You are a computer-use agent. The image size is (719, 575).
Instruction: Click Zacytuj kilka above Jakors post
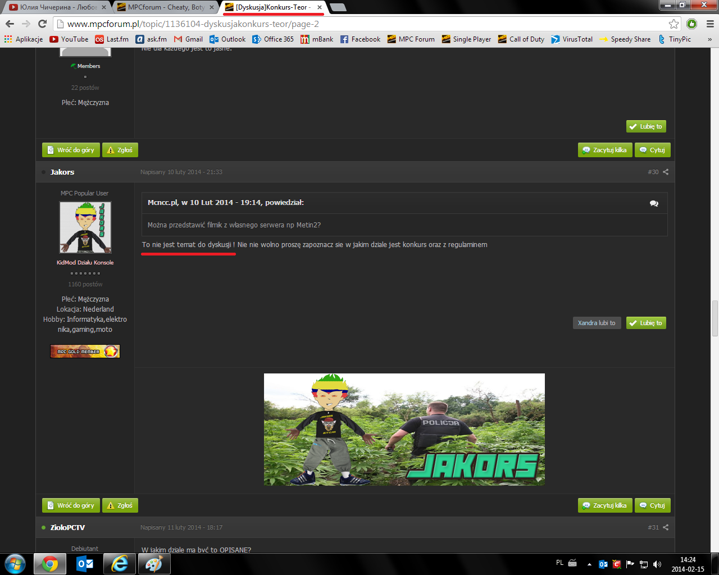point(605,150)
